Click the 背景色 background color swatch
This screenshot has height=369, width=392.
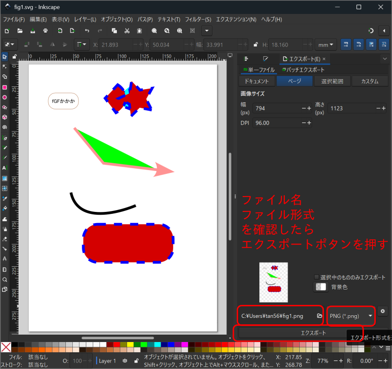click(321, 287)
